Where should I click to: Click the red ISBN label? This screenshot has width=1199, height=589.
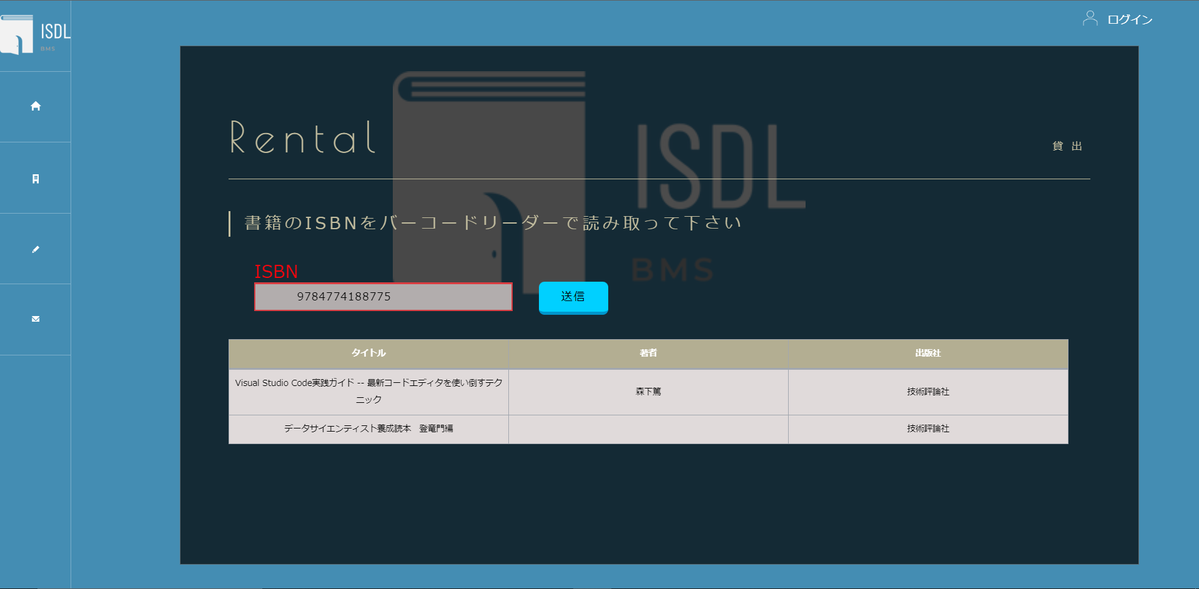click(x=275, y=271)
